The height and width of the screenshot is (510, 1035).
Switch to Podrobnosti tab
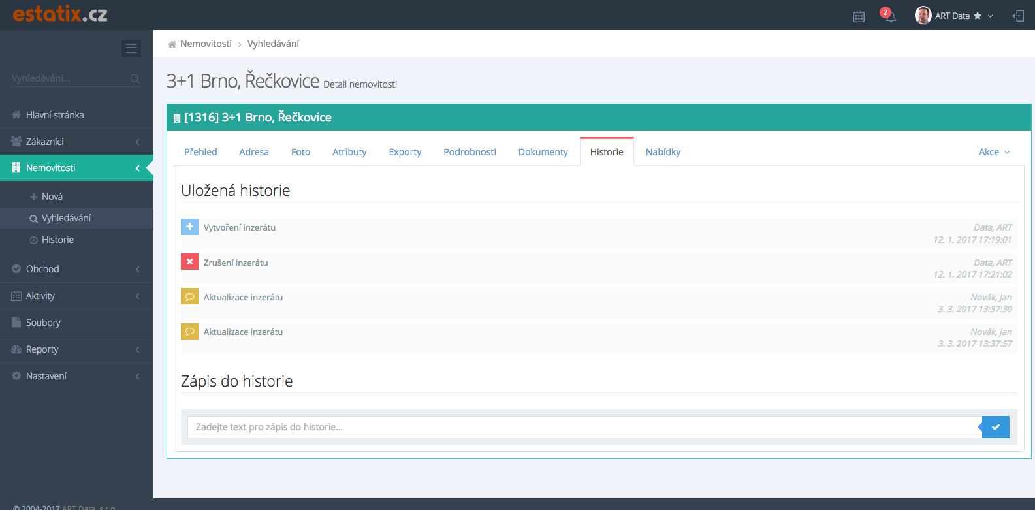coord(470,152)
